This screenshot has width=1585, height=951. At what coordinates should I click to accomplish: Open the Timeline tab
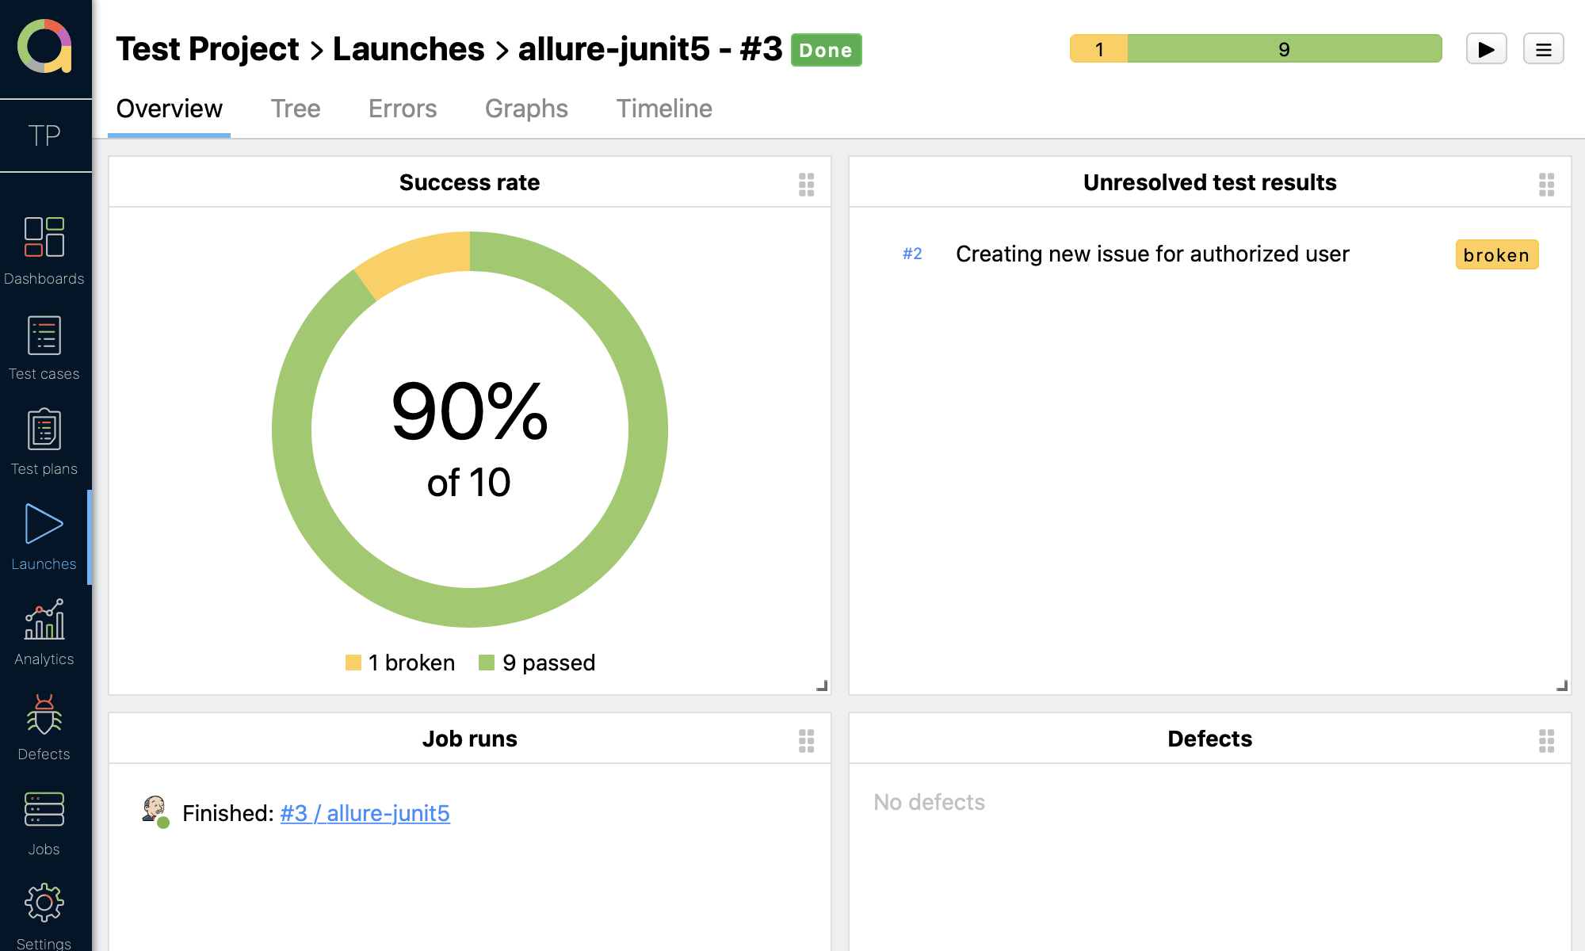tap(664, 109)
